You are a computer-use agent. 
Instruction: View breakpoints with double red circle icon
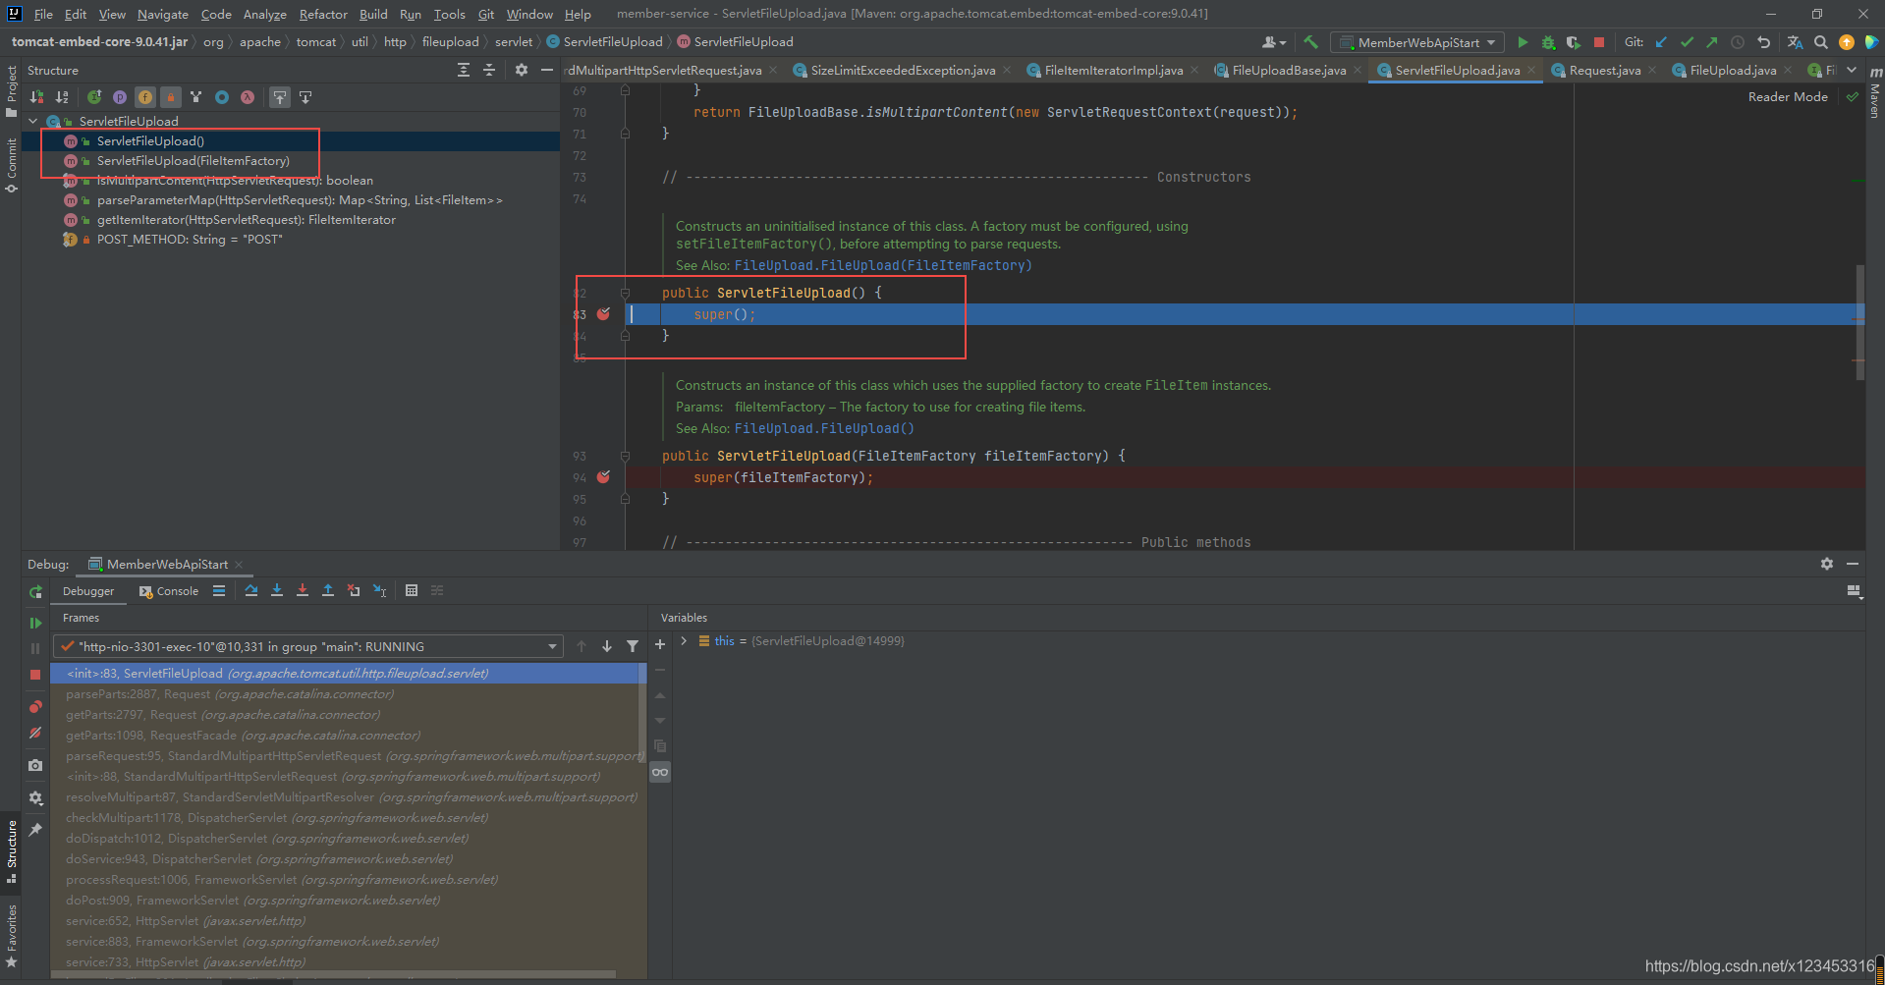click(35, 707)
